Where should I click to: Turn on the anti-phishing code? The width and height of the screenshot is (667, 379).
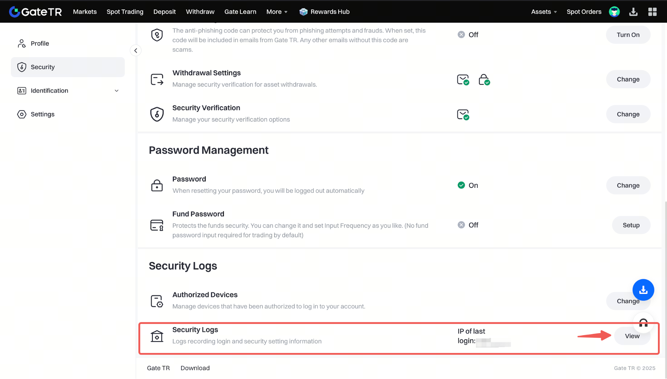coord(628,35)
